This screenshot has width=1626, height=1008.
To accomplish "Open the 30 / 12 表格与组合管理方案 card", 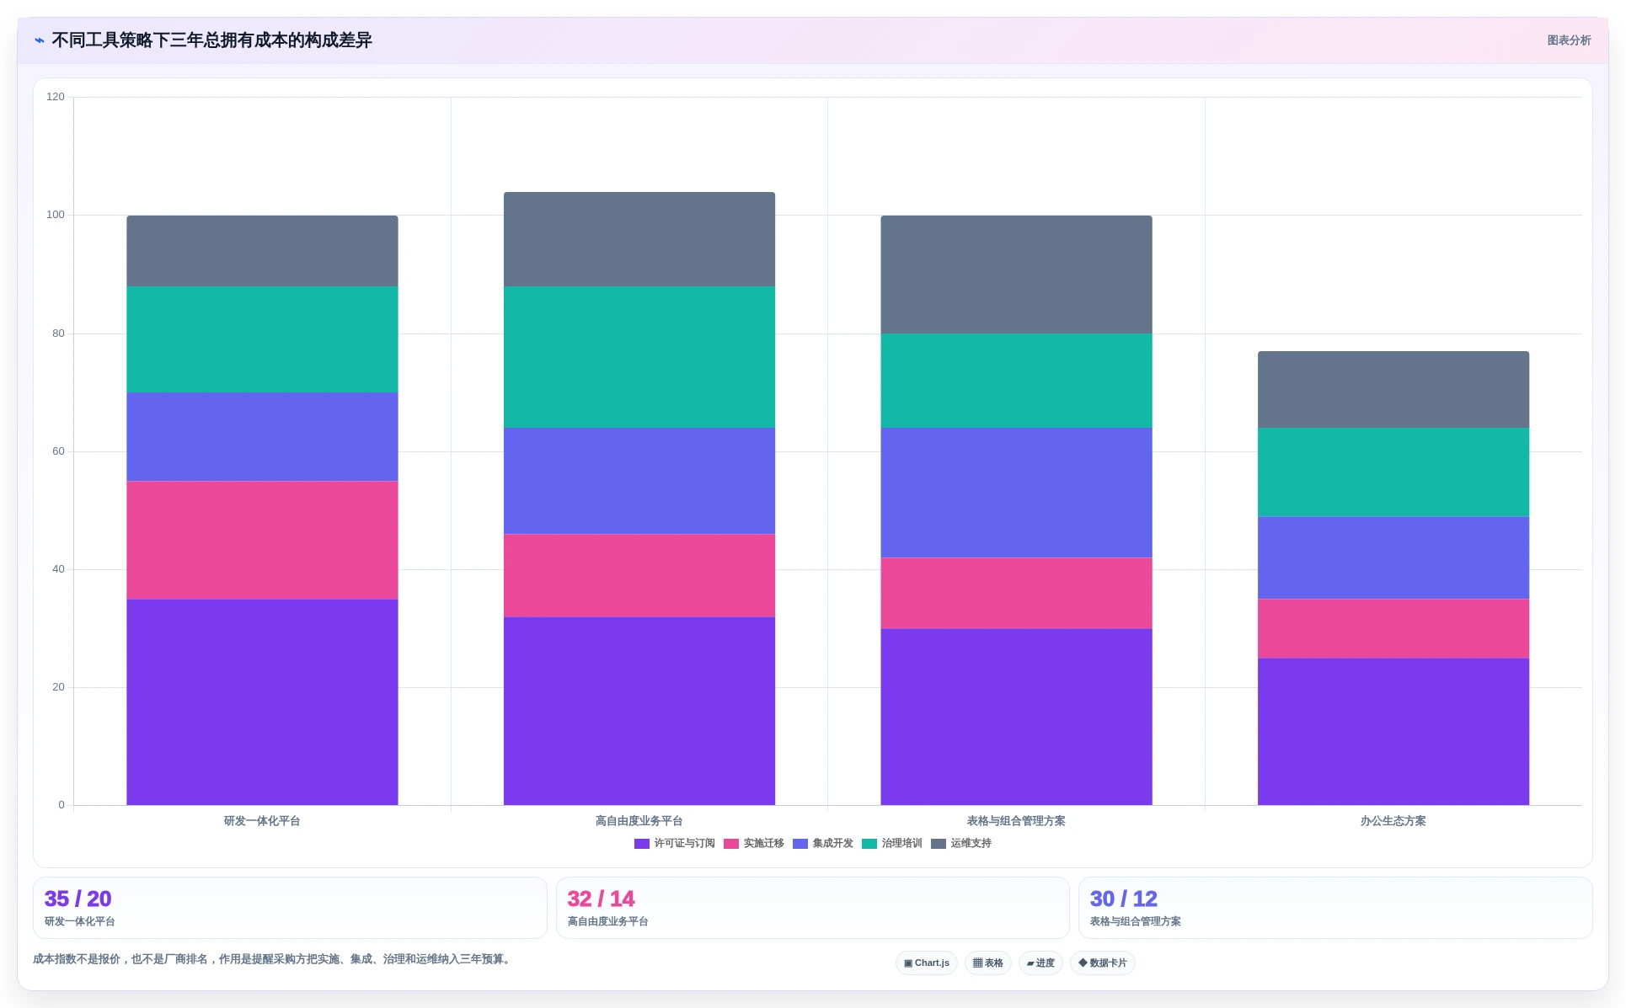I will click(1335, 908).
